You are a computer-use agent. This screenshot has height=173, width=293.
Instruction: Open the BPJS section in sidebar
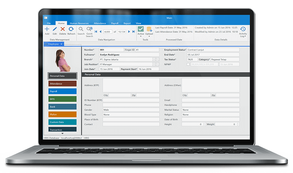62,99
